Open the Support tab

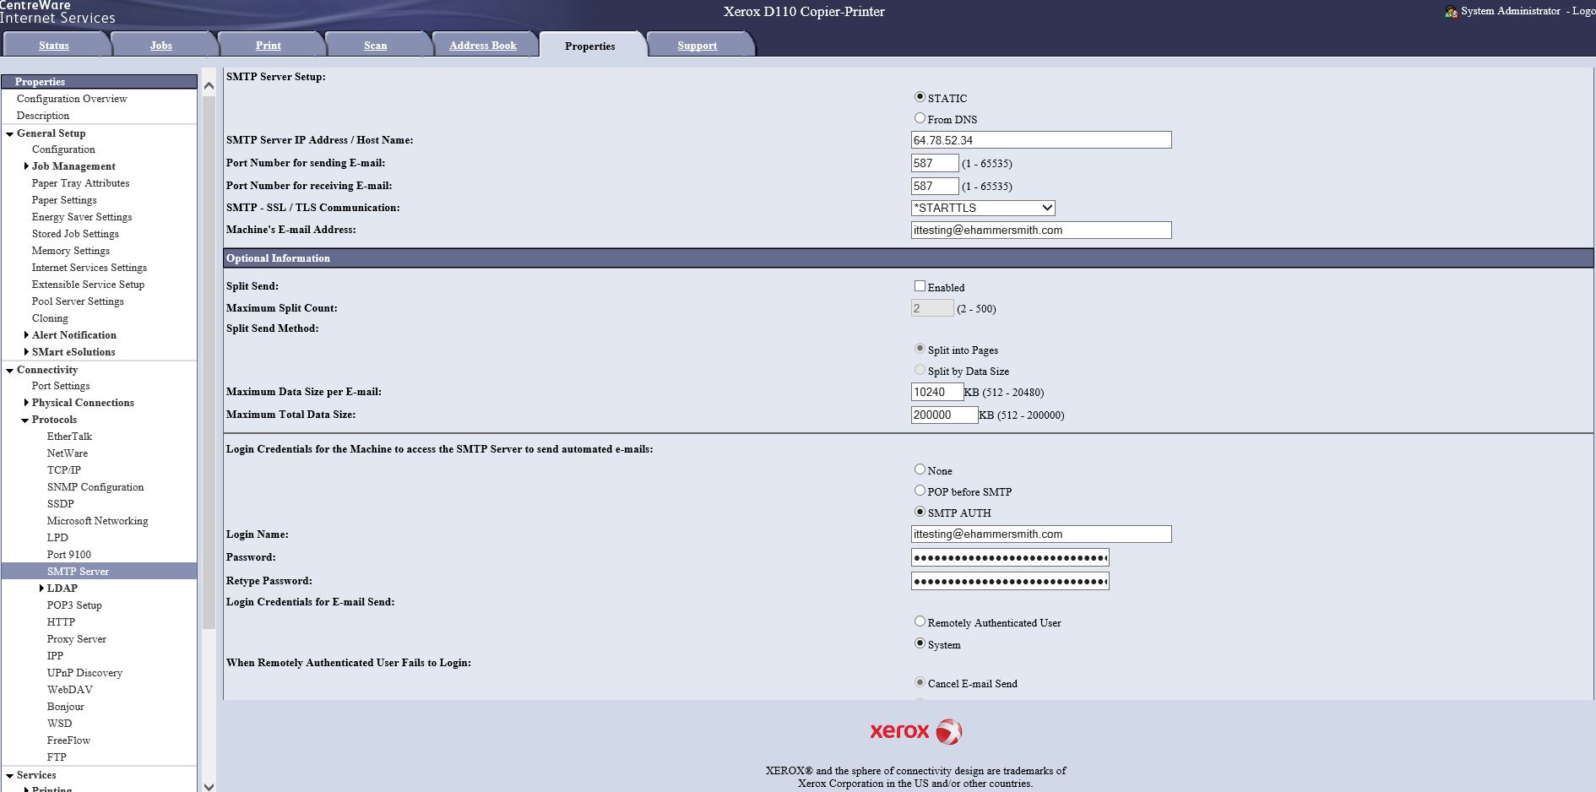pyautogui.click(x=698, y=46)
